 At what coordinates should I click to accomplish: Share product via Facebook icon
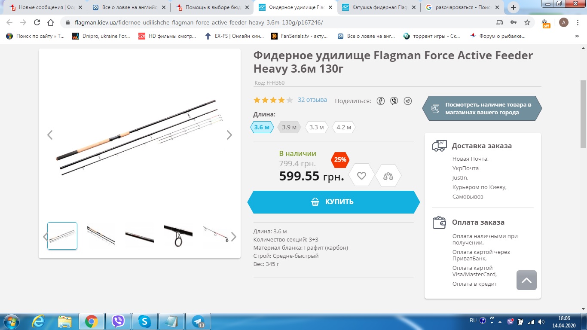tap(380, 101)
